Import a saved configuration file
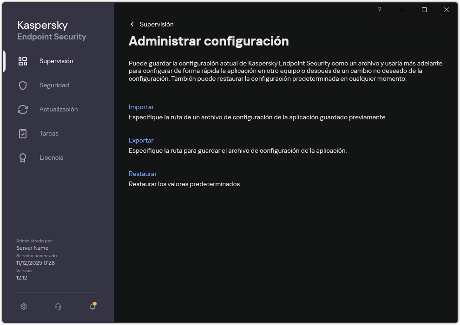The width and height of the screenshot is (460, 325). tap(141, 107)
